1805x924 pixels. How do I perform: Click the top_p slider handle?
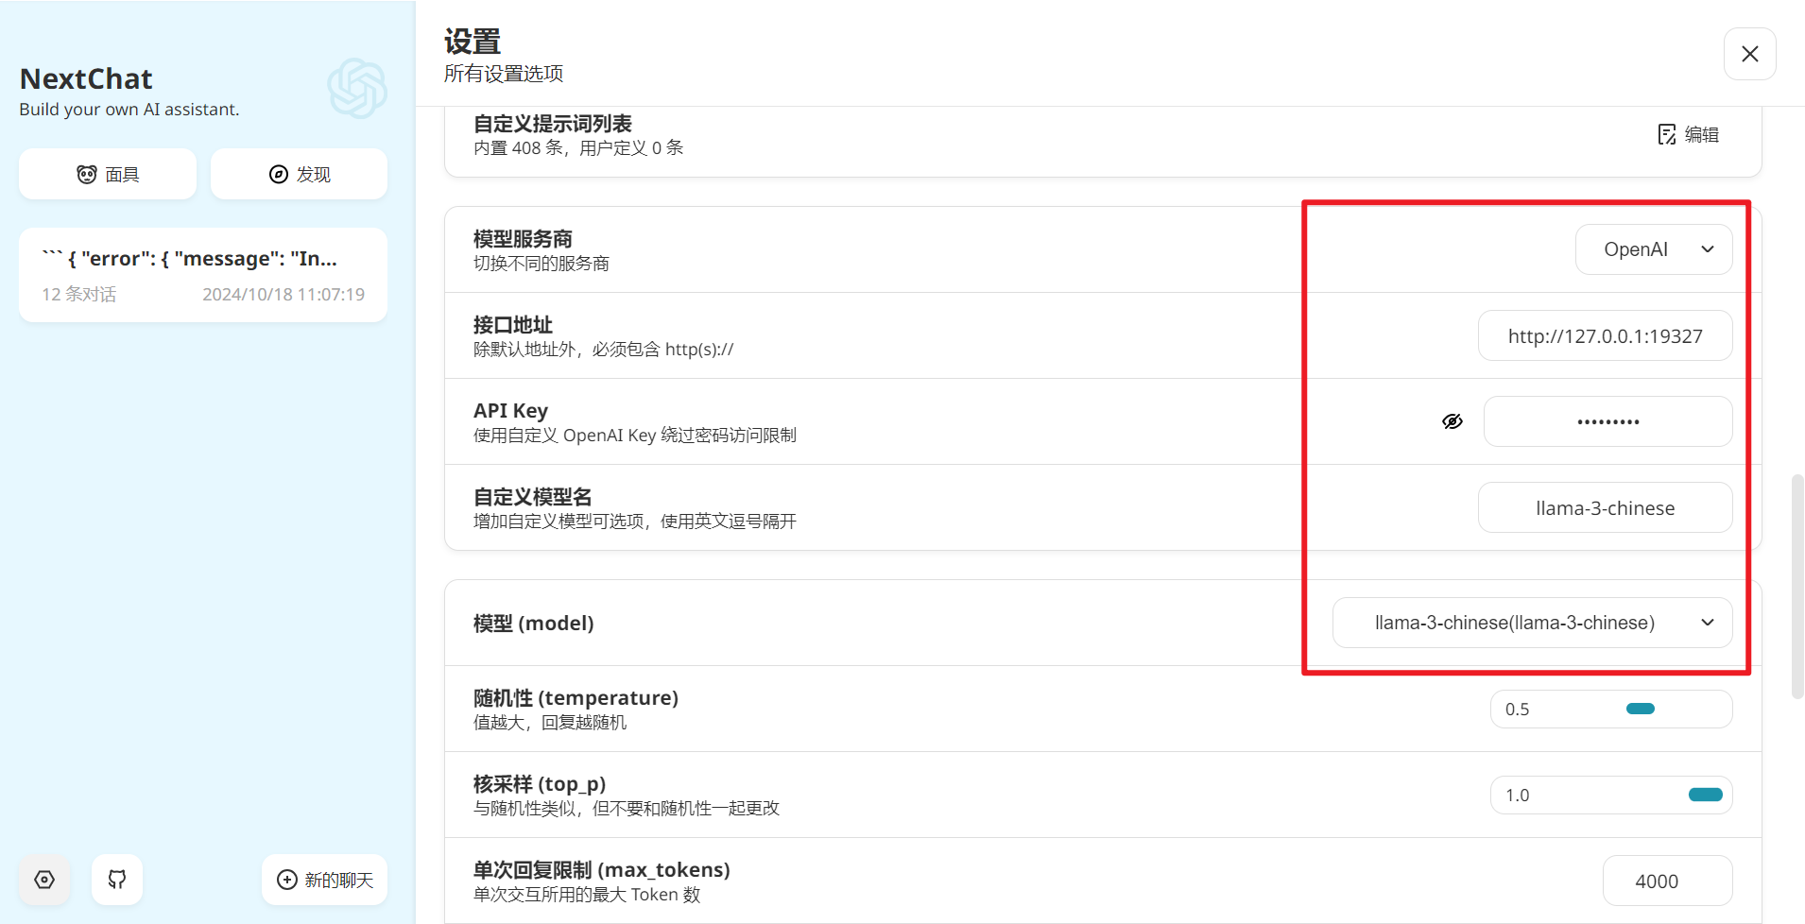tap(1705, 796)
